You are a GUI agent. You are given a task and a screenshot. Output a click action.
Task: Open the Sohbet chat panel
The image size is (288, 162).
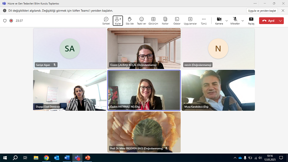click(106, 21)
